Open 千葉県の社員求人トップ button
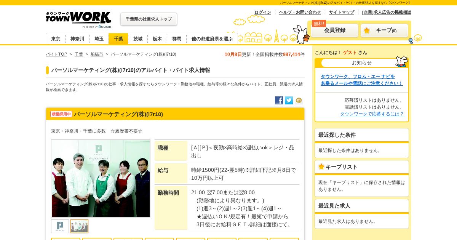 pyautogui.click(x=149, y=19)
